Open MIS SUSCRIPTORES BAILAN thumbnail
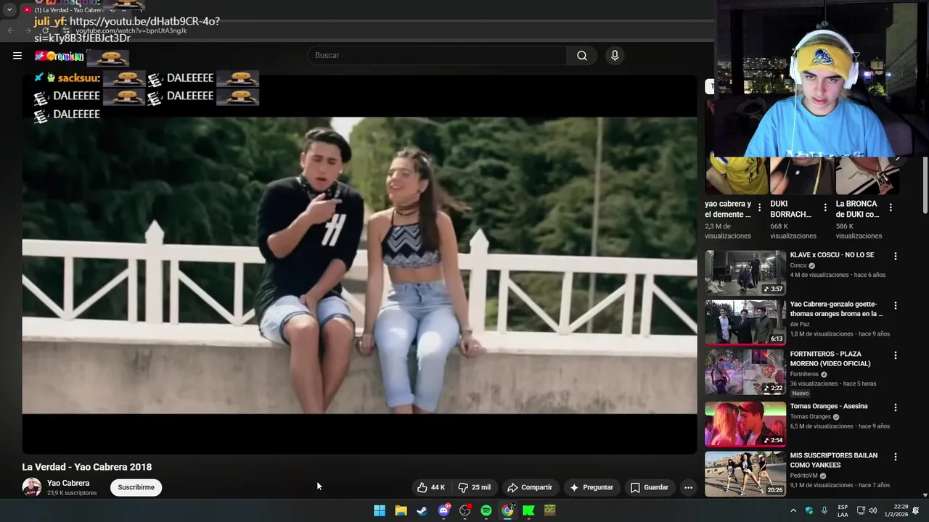The width and height of the screenshot is (929, 522). click(745, 473)
